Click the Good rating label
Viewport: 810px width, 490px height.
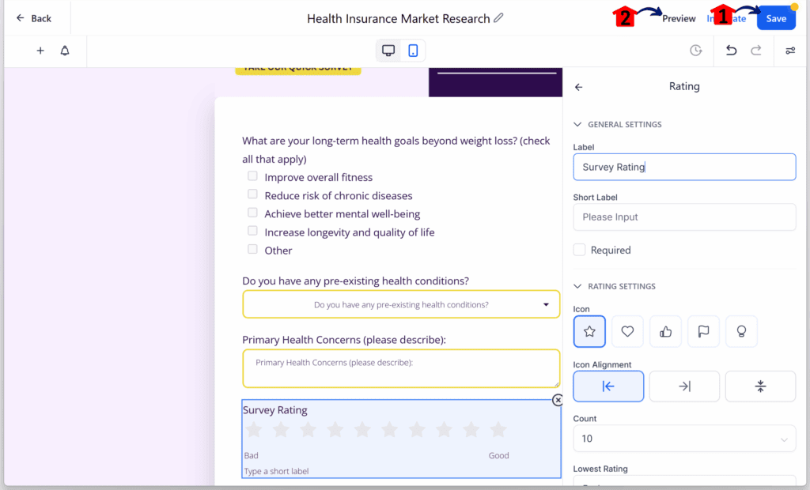click(498, 455)
